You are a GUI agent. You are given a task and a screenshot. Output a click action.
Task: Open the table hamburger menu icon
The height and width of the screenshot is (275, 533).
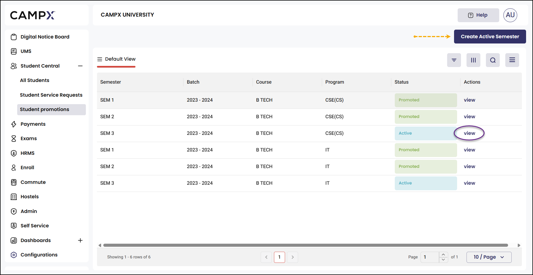tap(512, 60)
